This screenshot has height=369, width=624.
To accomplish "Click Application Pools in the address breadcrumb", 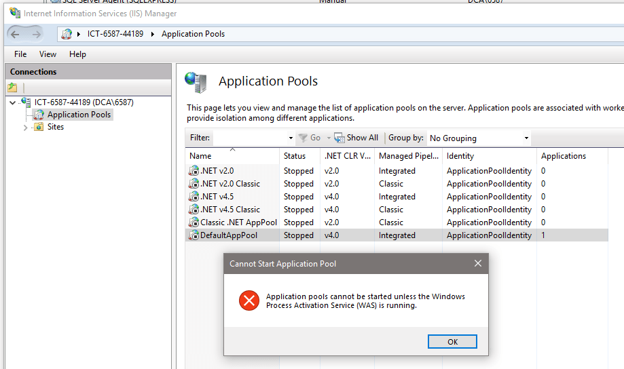I will [193, 34].
